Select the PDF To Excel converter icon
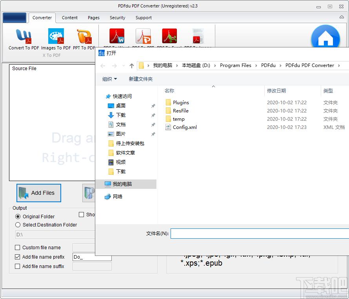The height and width of the screenshot is (299, 349). 169,36
